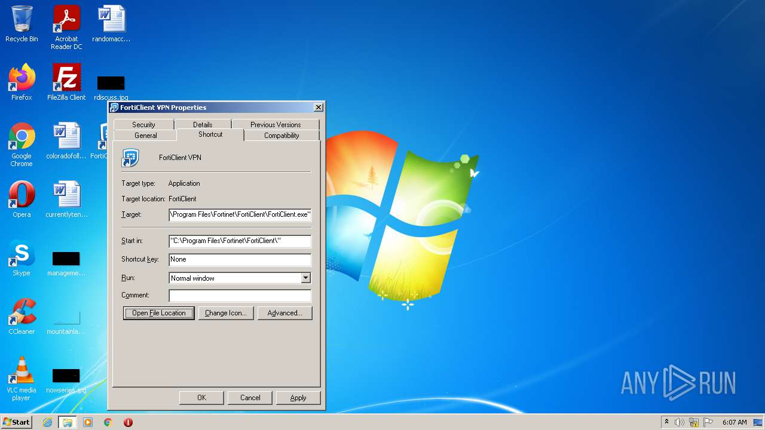Click the FortiClient VPN shield icon in dialog
This screenshot has height=430, width=765.
(x=130, y=158)
